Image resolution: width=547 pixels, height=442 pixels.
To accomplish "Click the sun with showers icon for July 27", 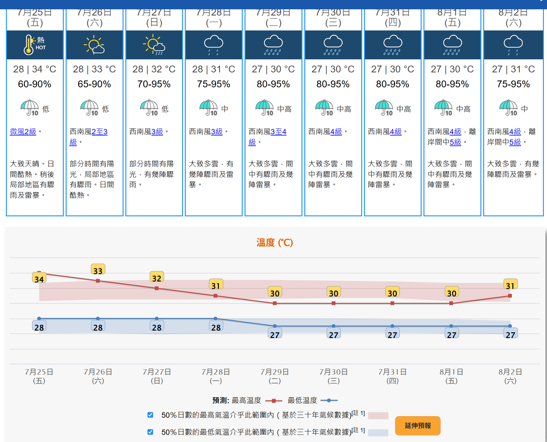I will click(x=154, y=45).
